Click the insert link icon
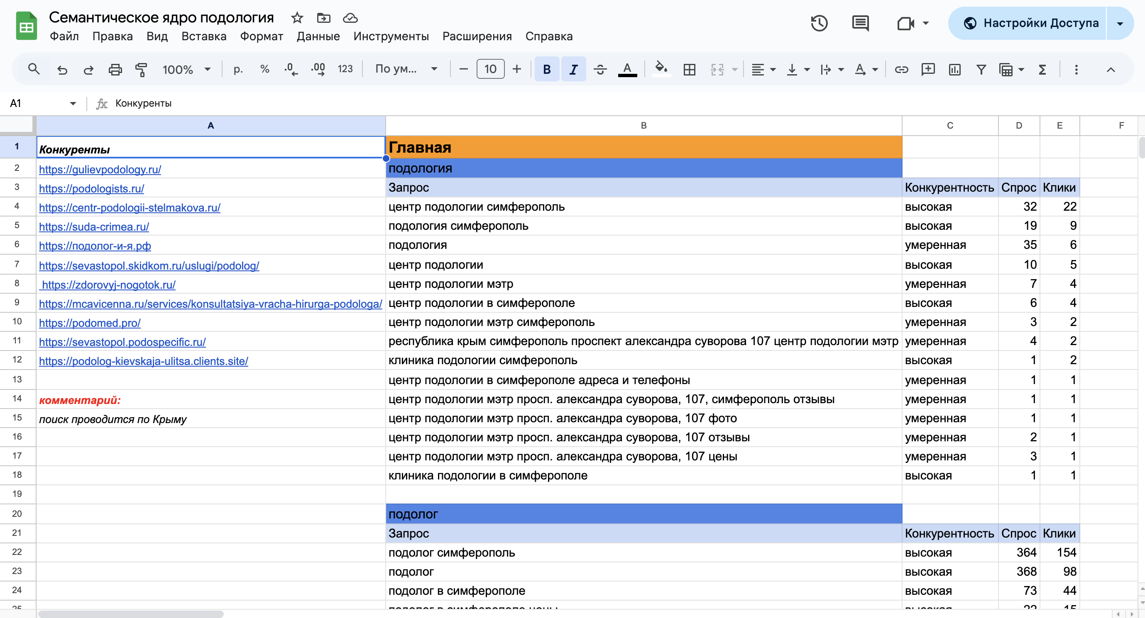Image resolution: width=1145 pixels, height=618 pixels. [901, 70]
